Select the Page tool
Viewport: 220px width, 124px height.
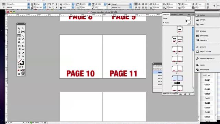[19, 32]
